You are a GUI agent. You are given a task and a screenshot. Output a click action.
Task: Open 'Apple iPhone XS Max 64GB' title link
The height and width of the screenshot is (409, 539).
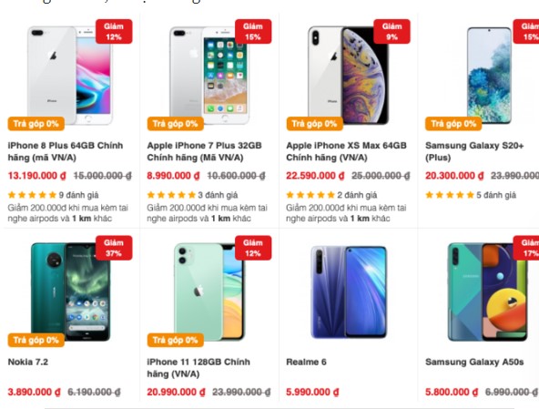[346, 151]
